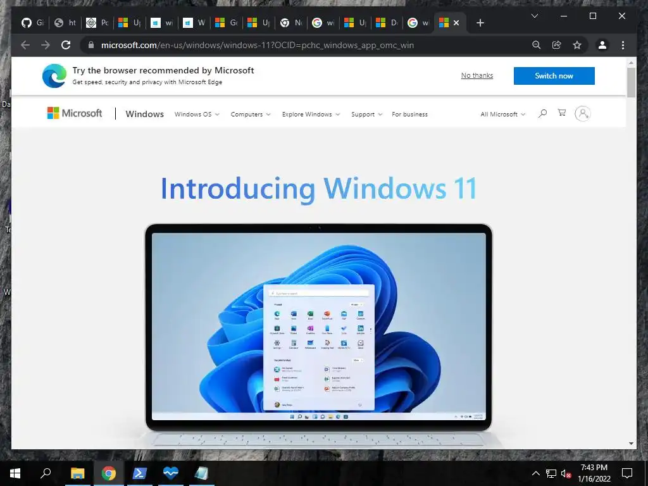The height and width of the screenshot is (486, 648).
Task: Switch to the globe-icon 'ht' tab
Action: coord(65,23)
